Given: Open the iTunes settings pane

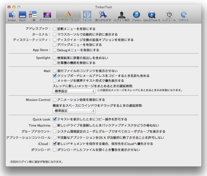Looking at the screenshot, I should (x=136, y=16).
